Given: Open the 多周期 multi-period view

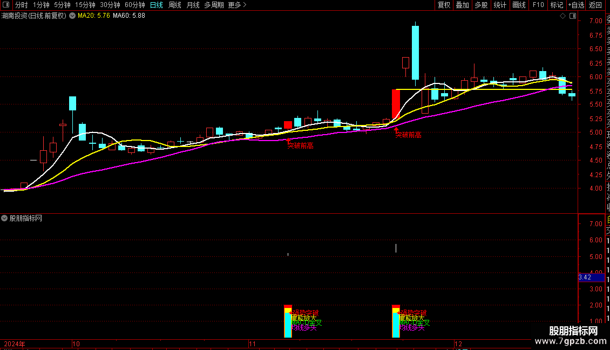Looking at the screenshot, I should (x=214, y=5).
